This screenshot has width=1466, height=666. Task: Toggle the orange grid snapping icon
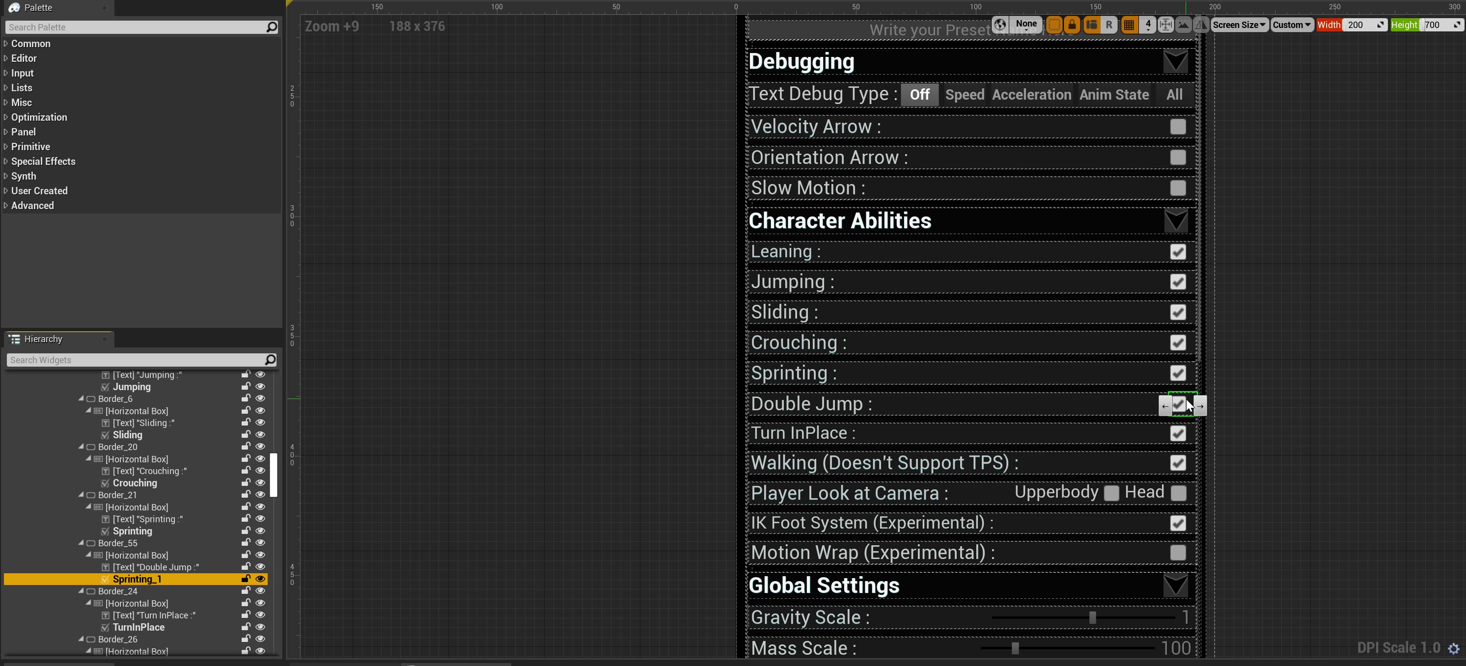tap(1129, 25)
